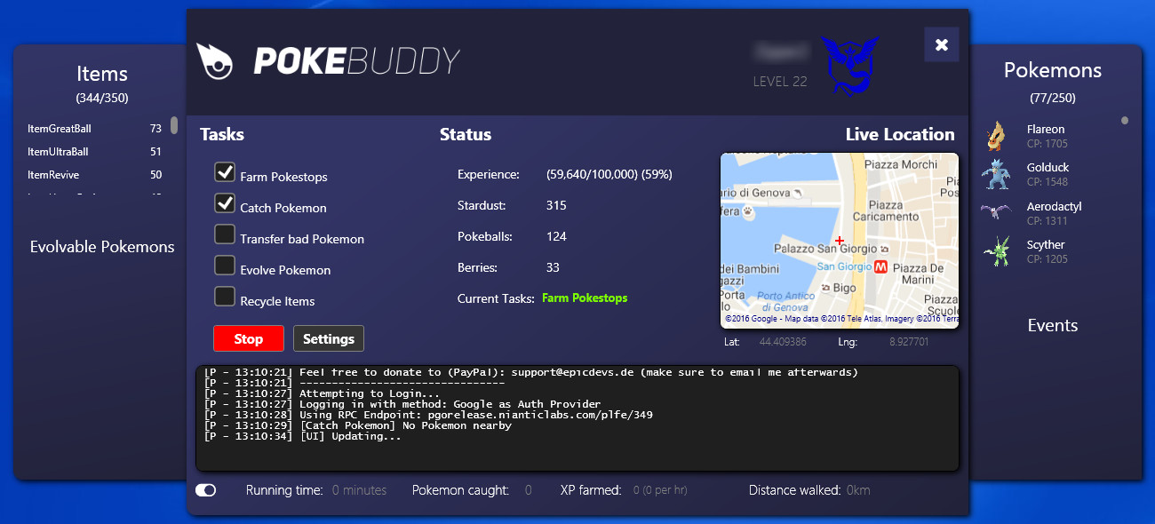This screenshot has height=524, width=1155.
Task: Disable the Farm Pokestops checkbox
Action: [x=225, y=172]
